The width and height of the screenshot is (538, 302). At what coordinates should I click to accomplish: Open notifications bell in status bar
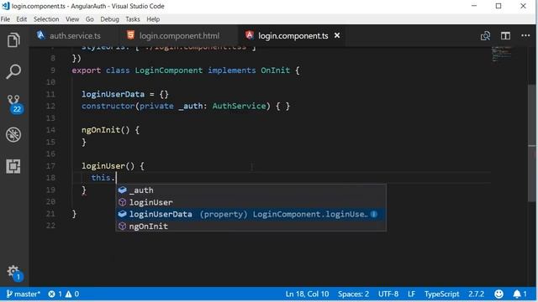point(520,294)
